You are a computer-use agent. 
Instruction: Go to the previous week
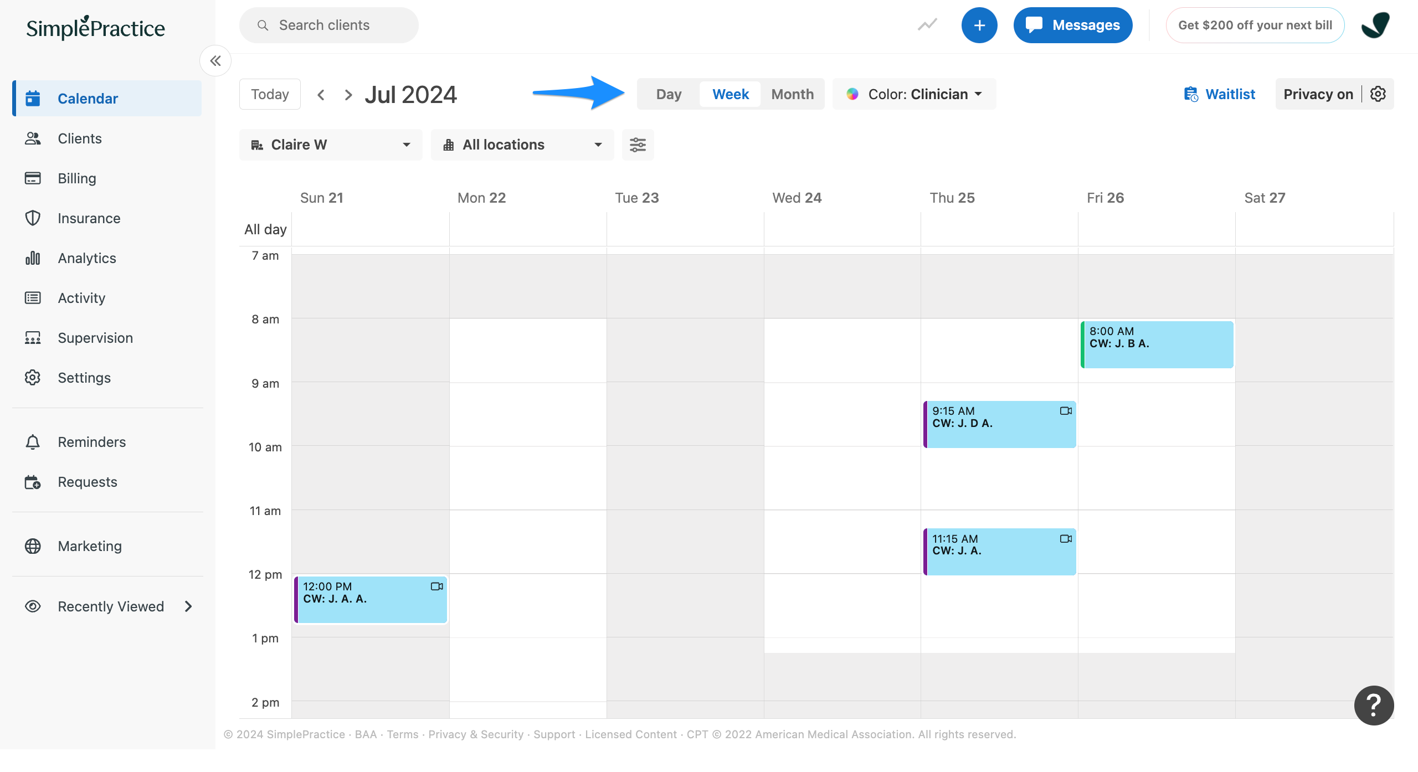tap(321, 95)
